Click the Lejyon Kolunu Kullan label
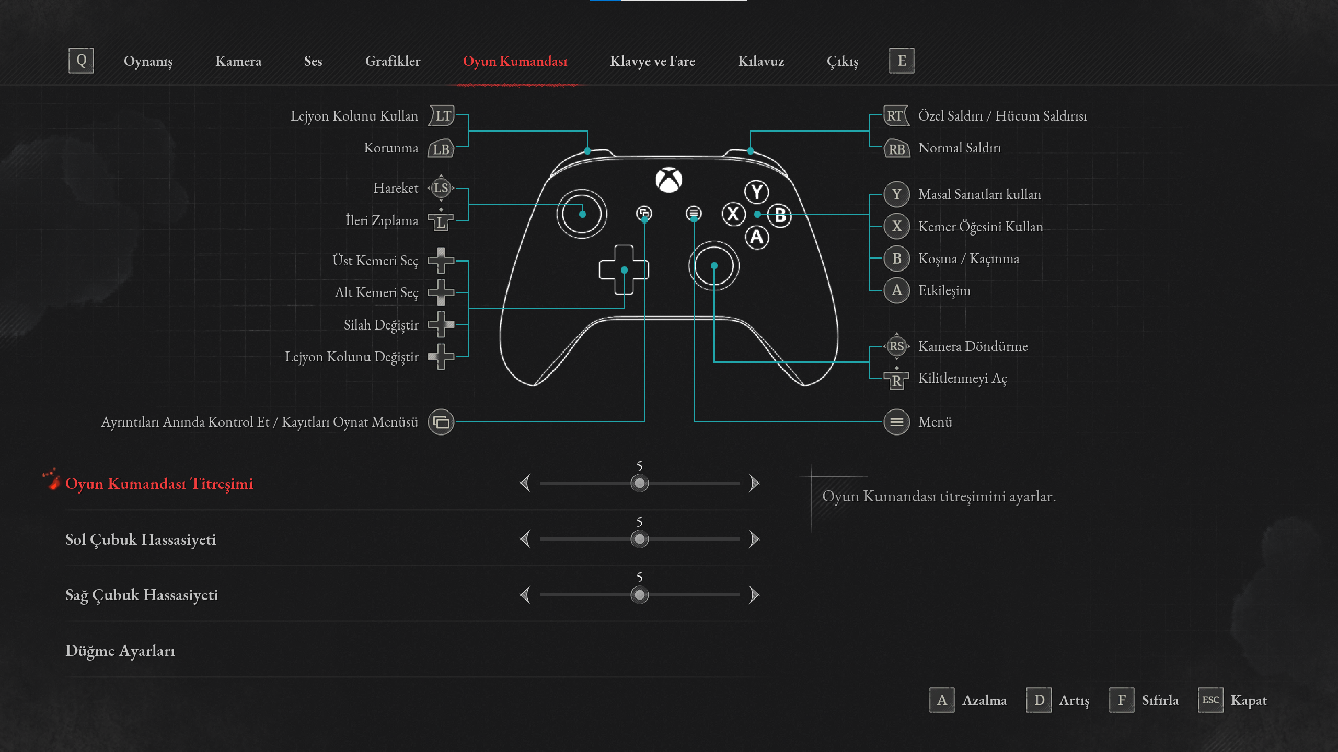Screen dimensions: 1338x752 click(x=354, y=116)
